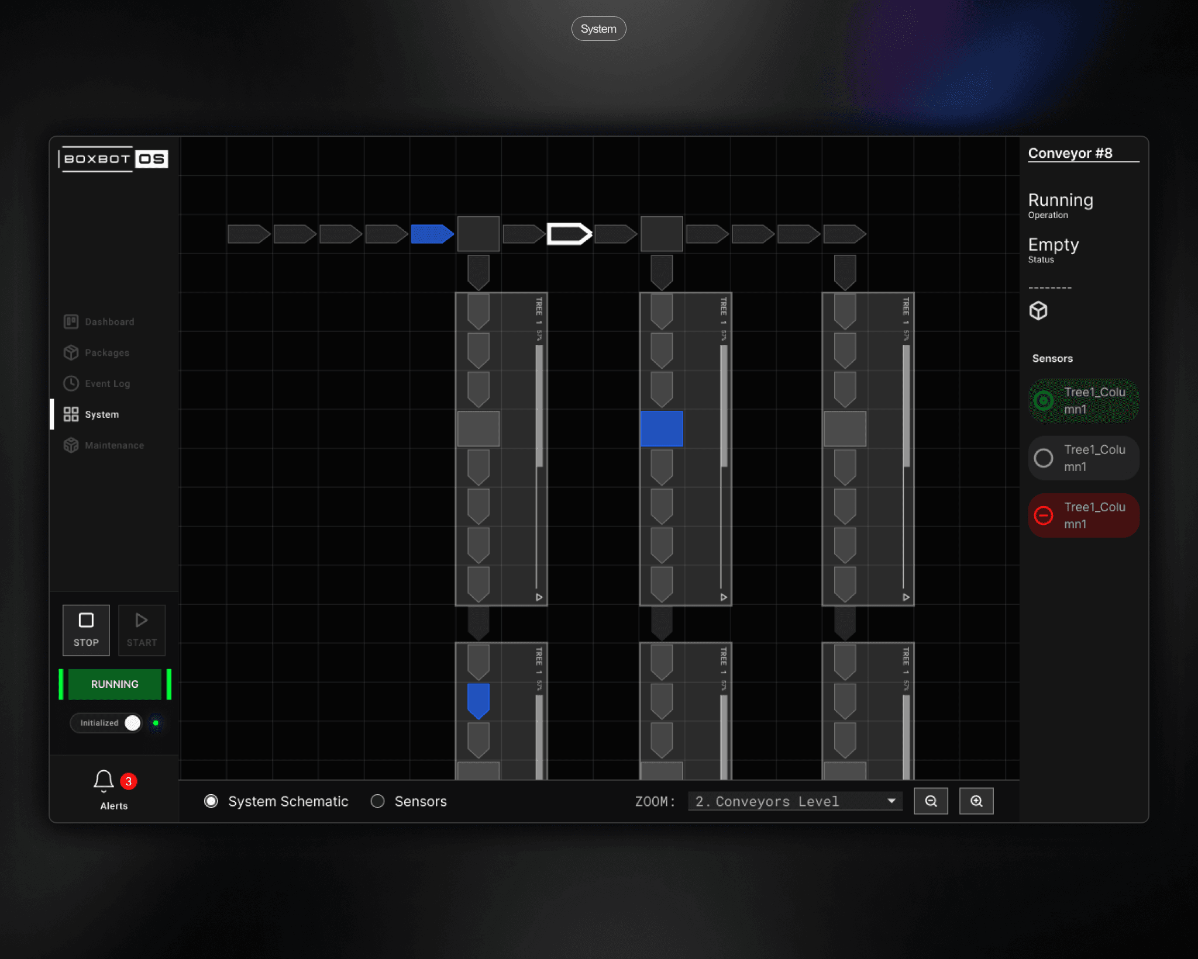Select the Sensors radio button
This screenshot has height=959, width=1198.
pyautogui.click(x=378, y=801)
